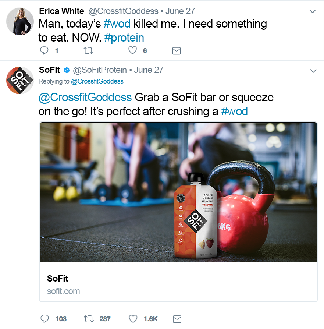The width and height of the screenshot is (324, 329).
Task: Expand options menu on SoFit's tweet
Action: (x=313, y=70)
